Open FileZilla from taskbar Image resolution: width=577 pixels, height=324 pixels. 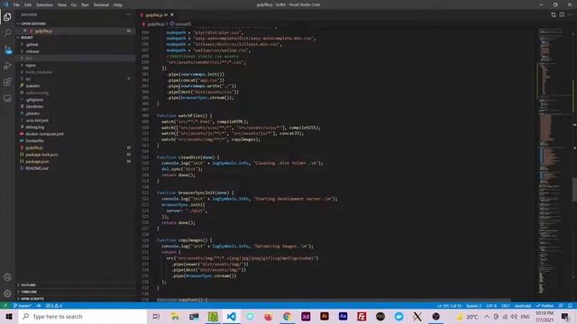pos(362,316)
